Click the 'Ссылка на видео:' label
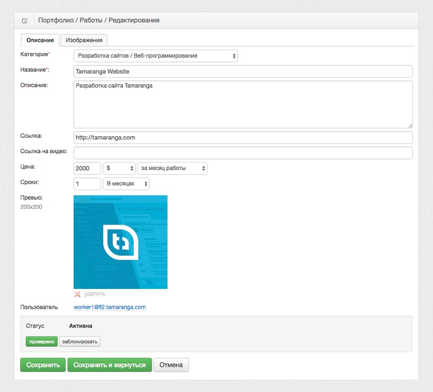The width and height of the screenshot is (433, 392). pos(43,152)
